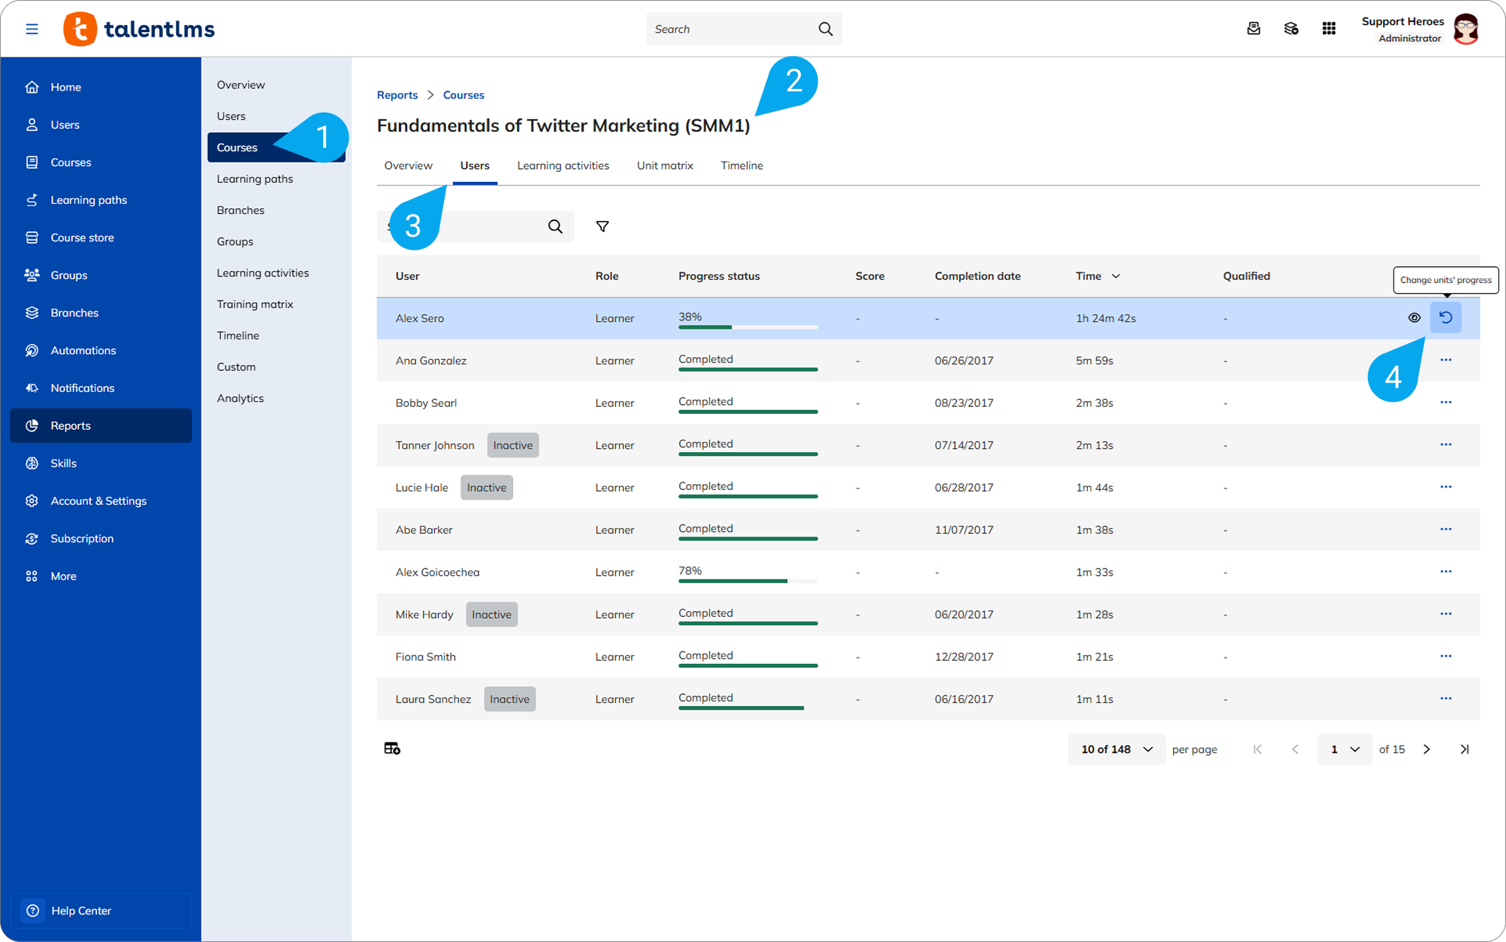Open the options for Lucie Hale
The image size is (1506, 942).
[x=1445, y=487]
